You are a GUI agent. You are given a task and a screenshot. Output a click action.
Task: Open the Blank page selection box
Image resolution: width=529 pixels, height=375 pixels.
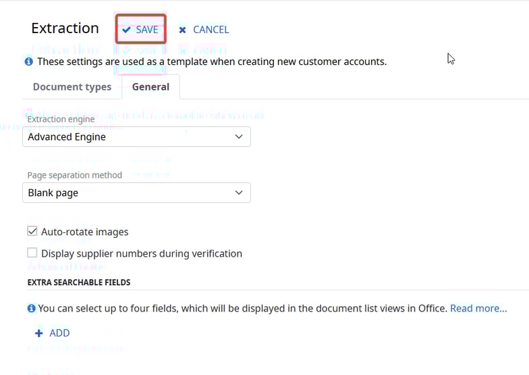point(136,193)
